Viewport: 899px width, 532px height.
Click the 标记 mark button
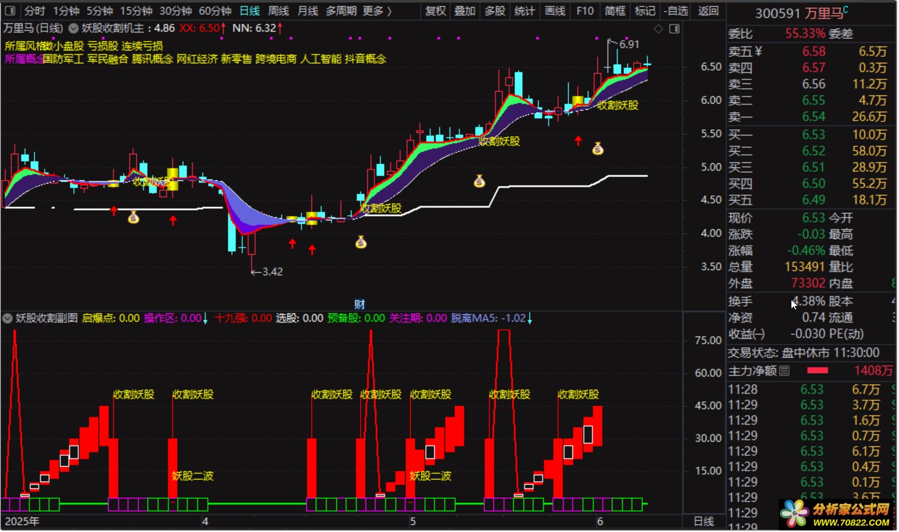point(645,11)
